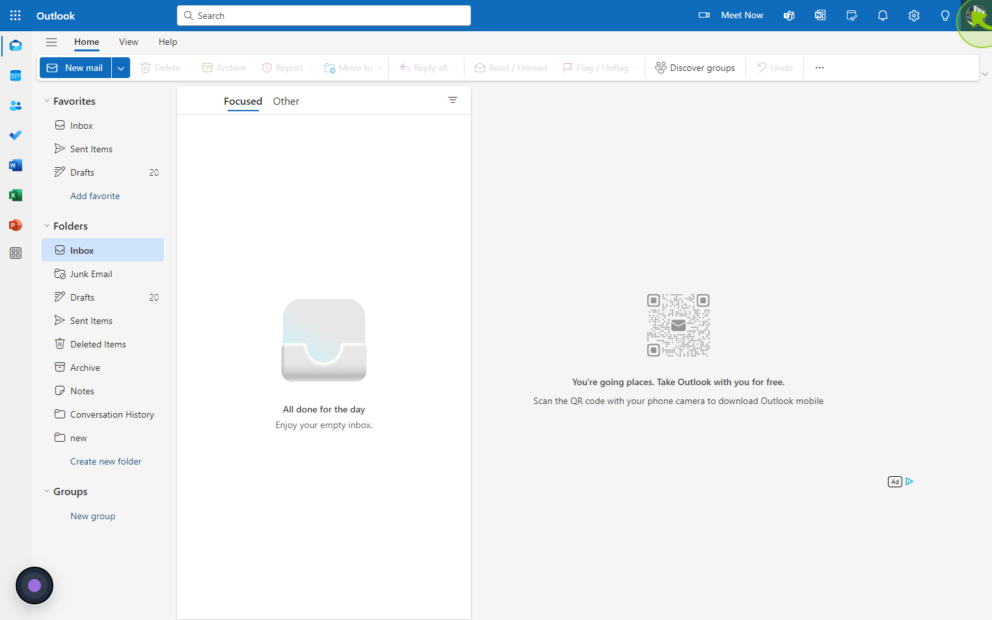
Task: Switch to the View ribbon tab
Action: coord(129,42)
